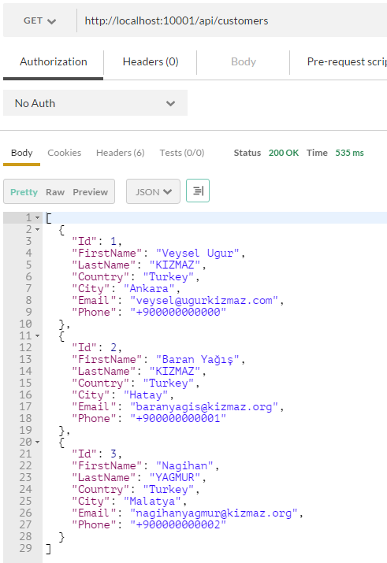Open the JSON format dropdown
The width and height of the screenshot is (387, 563).
pyautogui.click(x=153, y=192)
